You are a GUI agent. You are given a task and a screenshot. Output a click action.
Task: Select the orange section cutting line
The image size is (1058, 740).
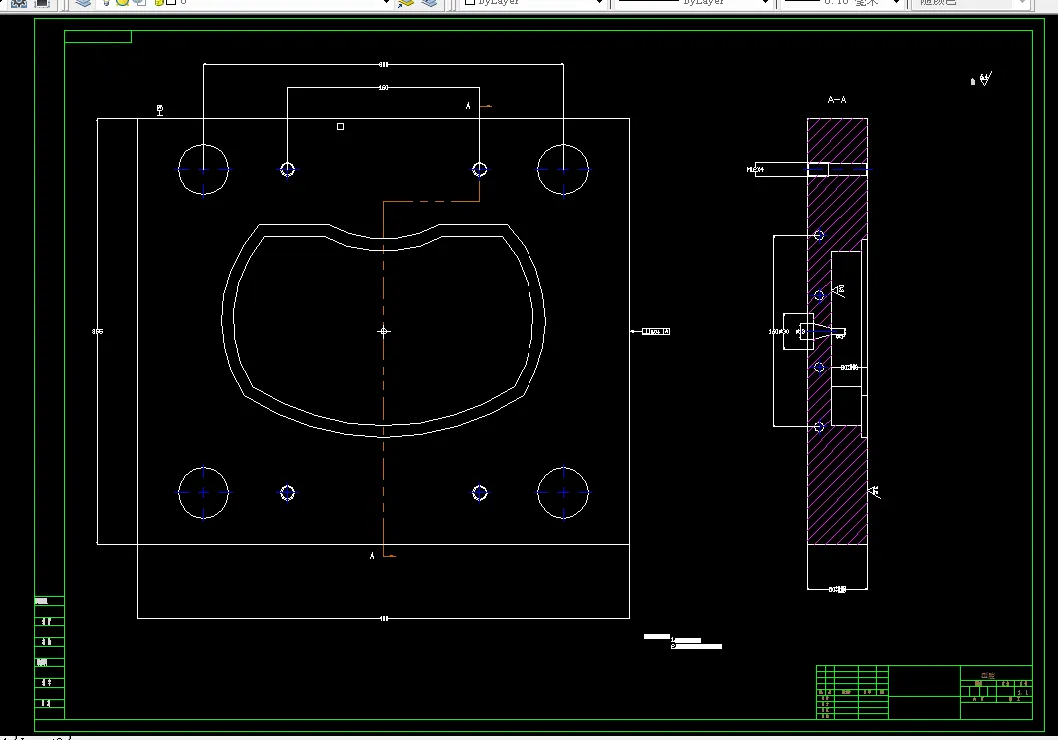coord(384,377)
